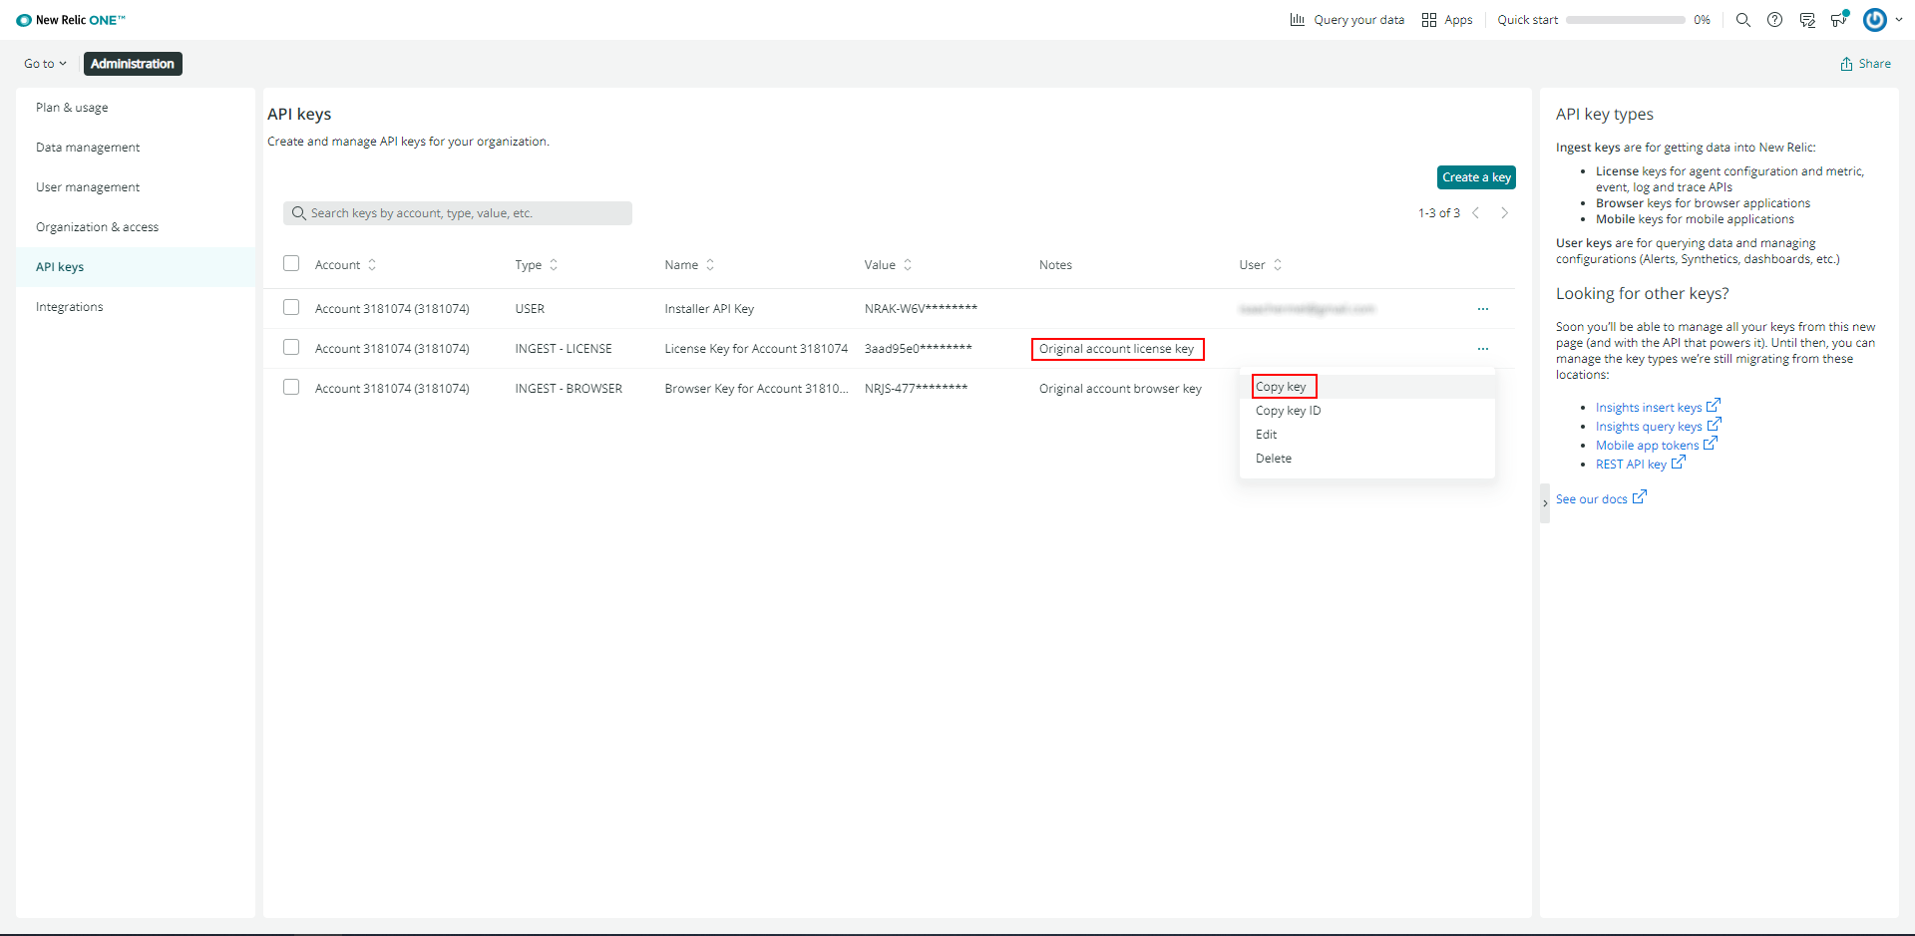Click the Create a key button
The image size is (1915, 936).
pos(1475,177)
